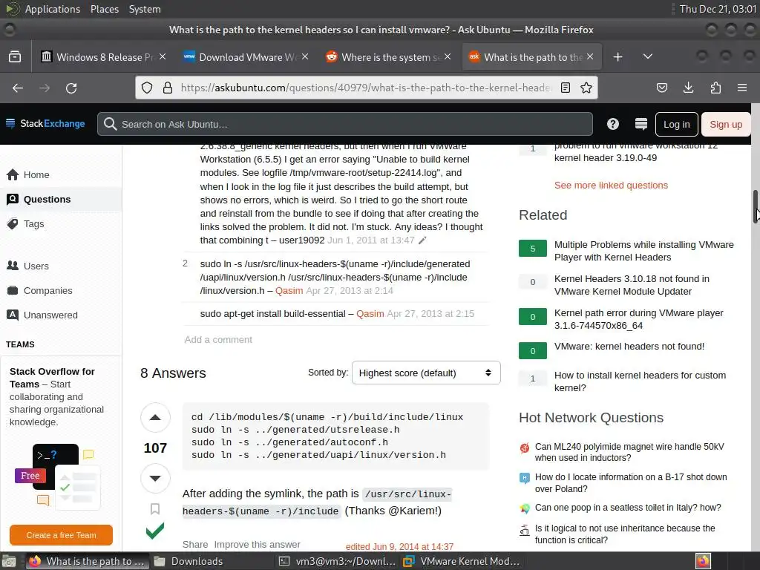760x570 pixels.
Task: Click the green accepted answer checkmark
Action: [x=155, y=531]
